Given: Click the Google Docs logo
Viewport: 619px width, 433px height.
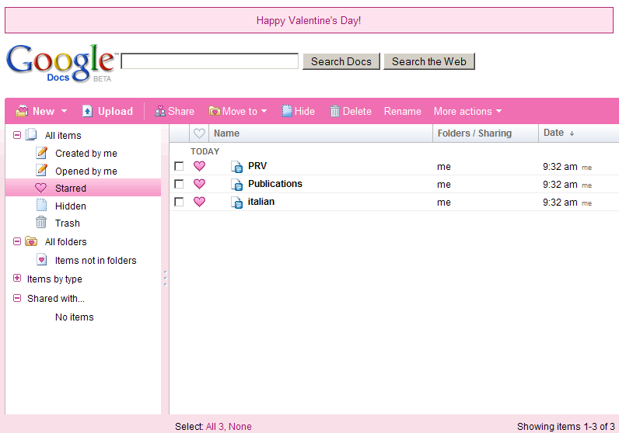Looking at the screenshot, I should click(61, 63).
